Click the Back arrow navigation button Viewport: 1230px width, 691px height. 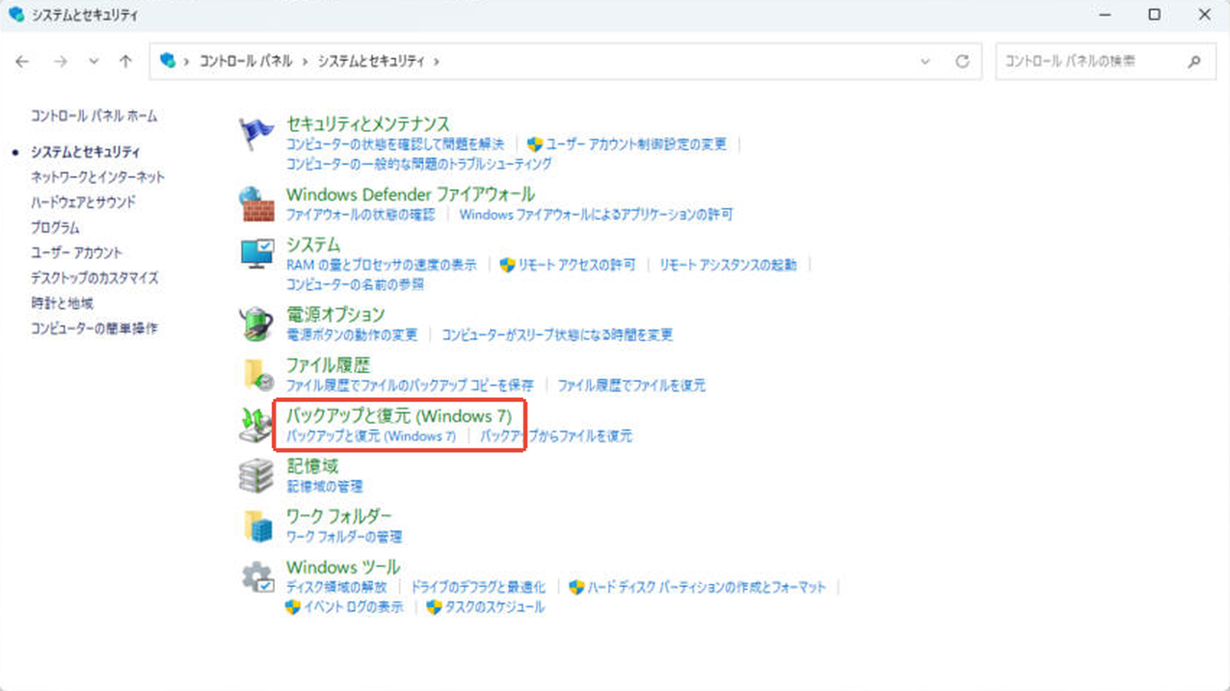(22, 61)
